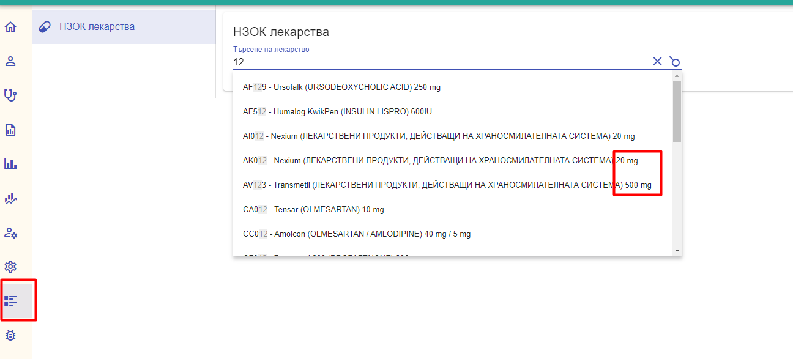Click the dropdown list scroll up arrow
Viewport: 793px width, 359px height.
(x=677, y=76)
